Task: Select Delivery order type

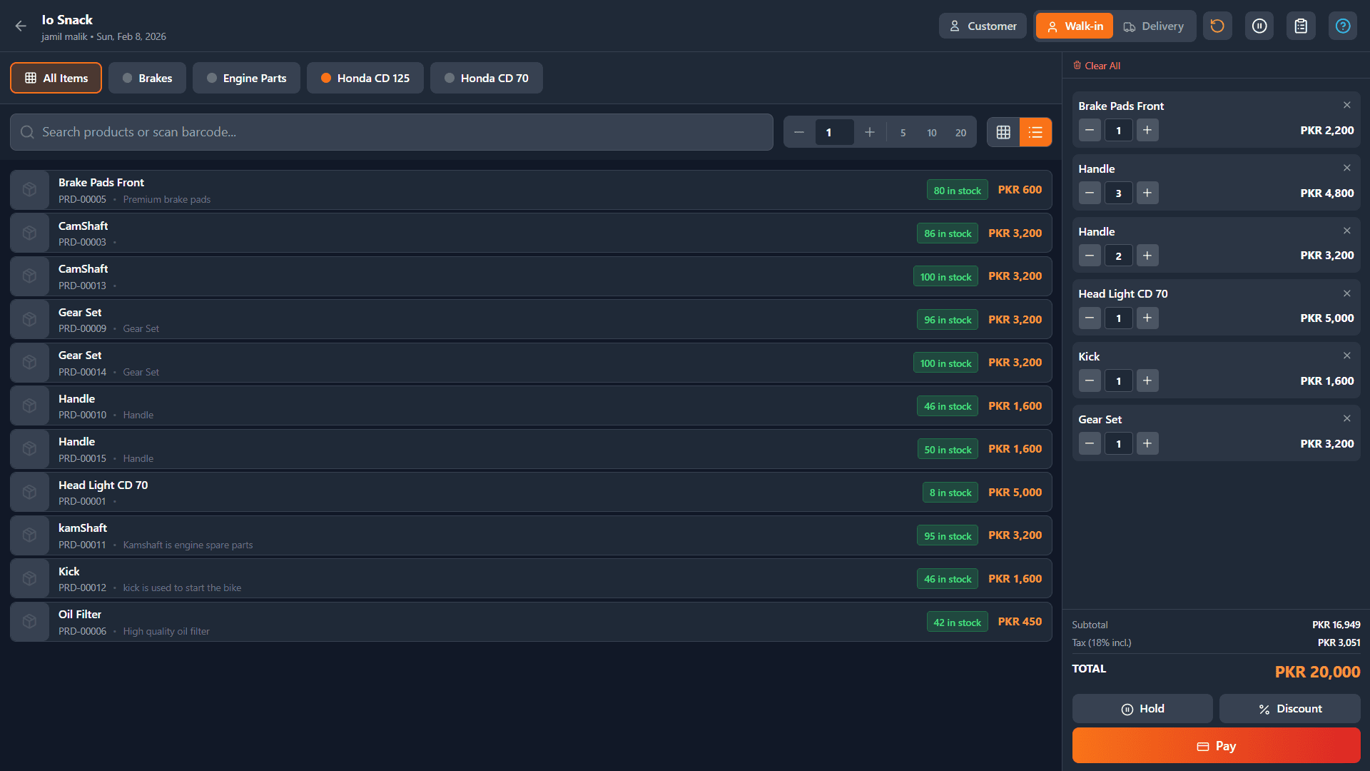Action: pyautogui.click(x=1154, y=26)
